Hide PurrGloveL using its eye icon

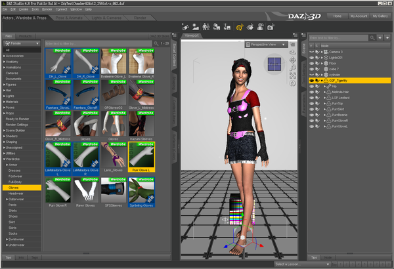pyautogui.click(x=311, y=127)
